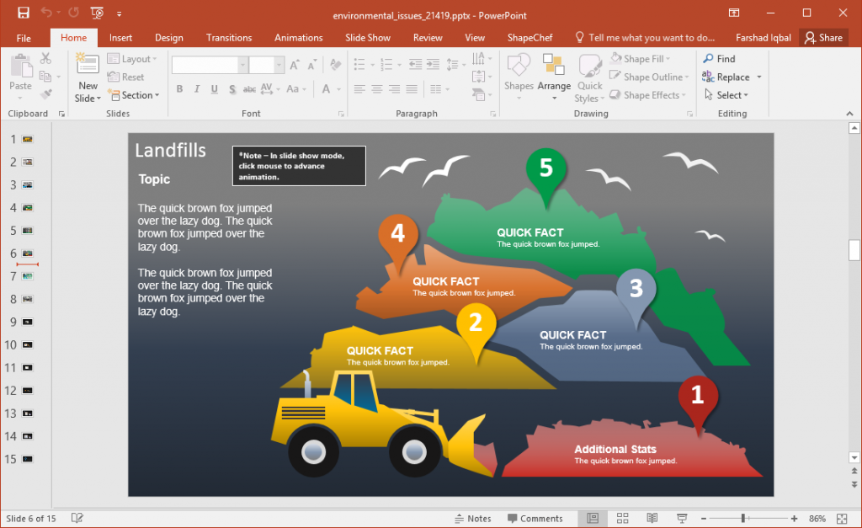The height and width of the screenshot is (528, 862).
Task: Toggle Italic formatting
Action: pyautogui.click(x=196, y=88)
